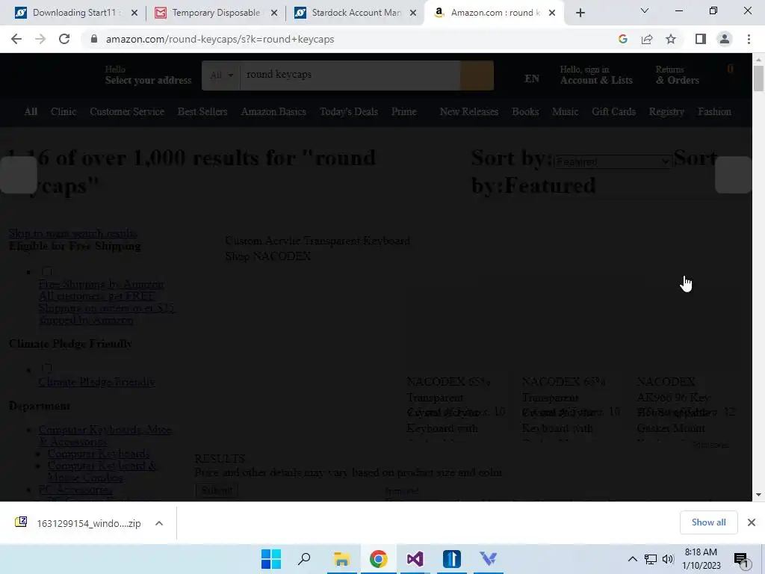Open Chrome side panel

coord(701,39)
